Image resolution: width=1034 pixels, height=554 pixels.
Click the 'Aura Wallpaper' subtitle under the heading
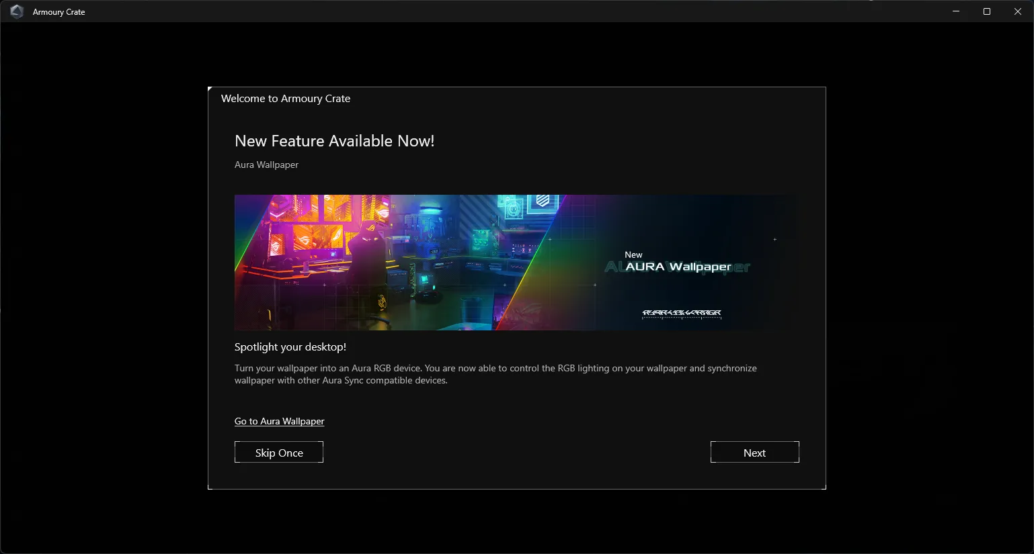[266, 165]
